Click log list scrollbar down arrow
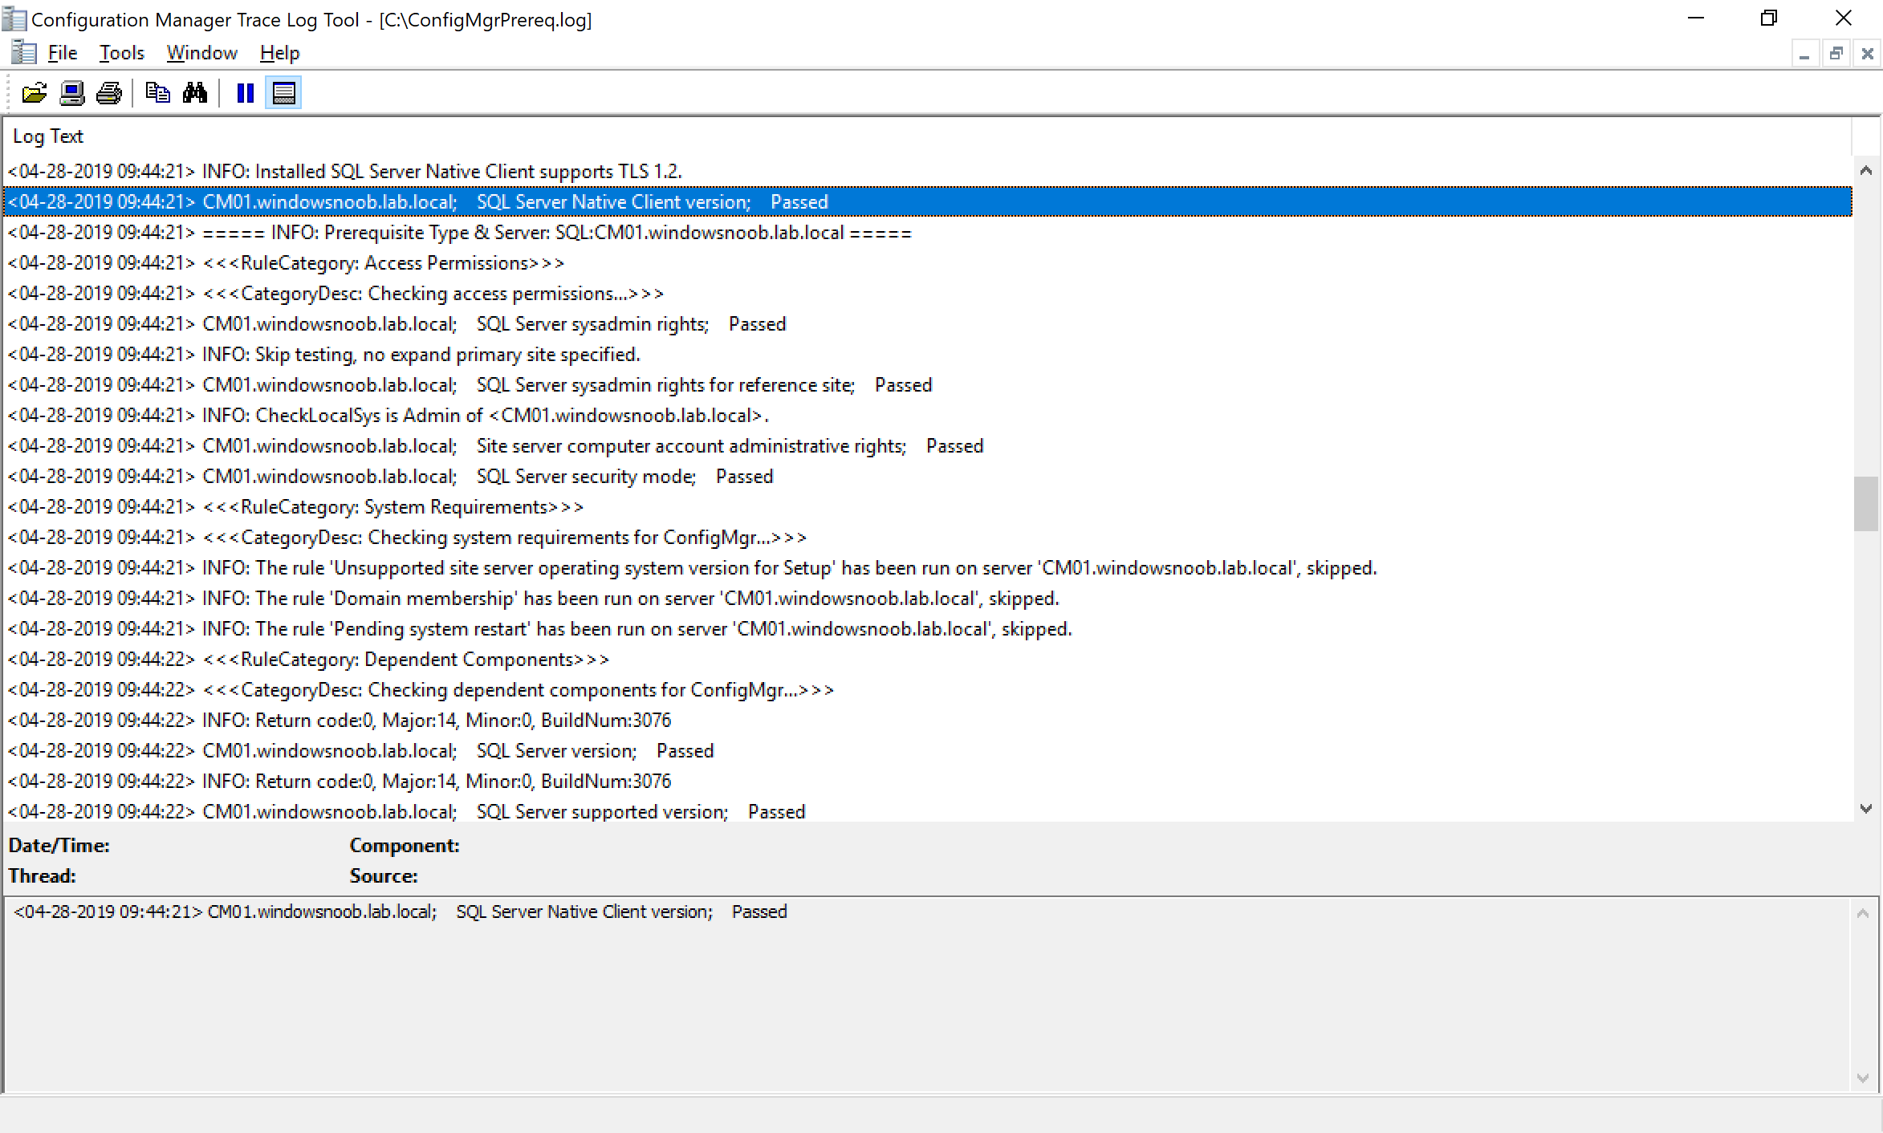Screen dimensions: 1883x1133 point(1866,808)
